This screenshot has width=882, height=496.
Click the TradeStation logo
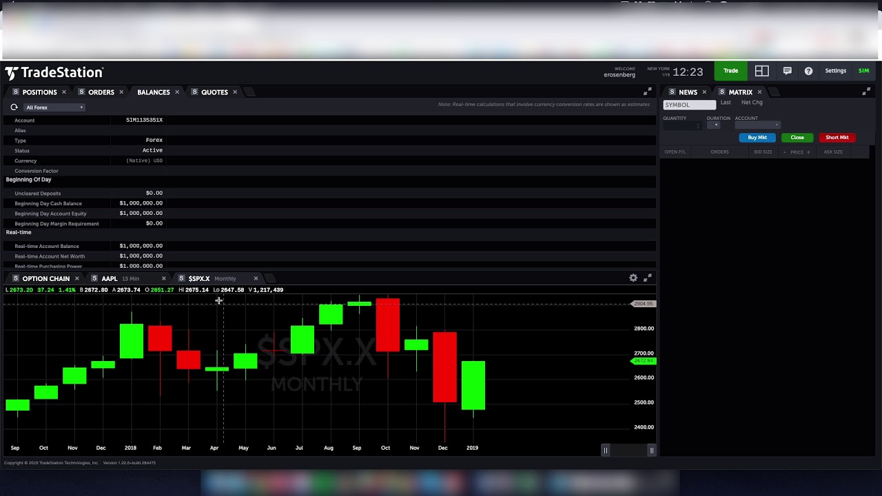point(54,72)
